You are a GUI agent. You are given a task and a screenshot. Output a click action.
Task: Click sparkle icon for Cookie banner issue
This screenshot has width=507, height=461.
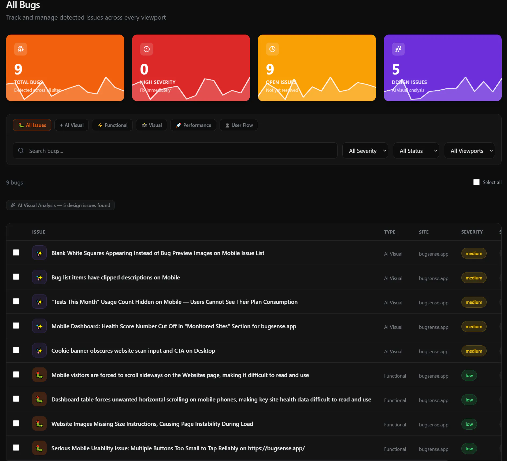[39, 351]
